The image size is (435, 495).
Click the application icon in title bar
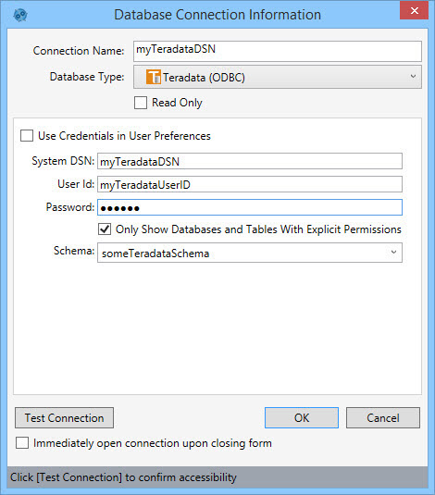coord(20,15)
